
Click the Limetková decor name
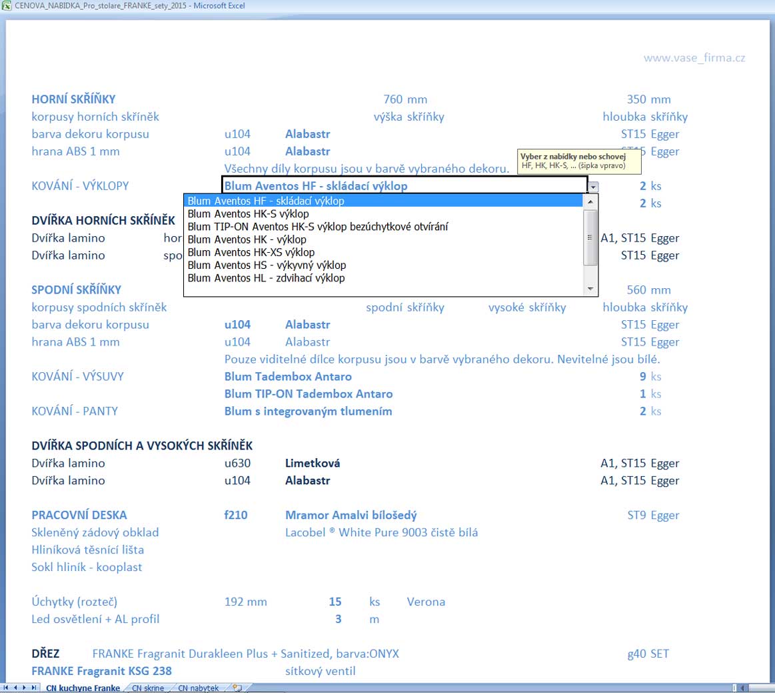point(313,463)
